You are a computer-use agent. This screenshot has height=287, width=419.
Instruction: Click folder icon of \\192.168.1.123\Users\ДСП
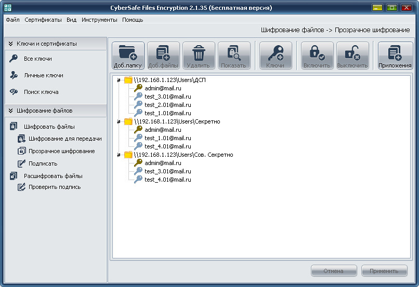point(128,80)
